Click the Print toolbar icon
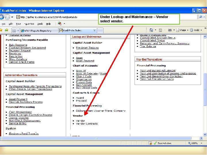Screen dimensions: 207x155 [170, 30]
